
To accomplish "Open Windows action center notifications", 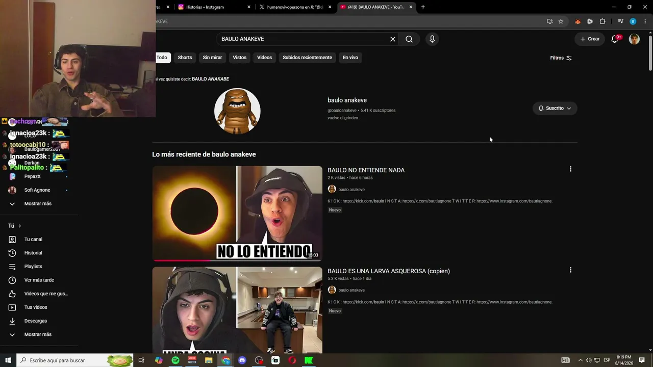I will tap(642, 360).
